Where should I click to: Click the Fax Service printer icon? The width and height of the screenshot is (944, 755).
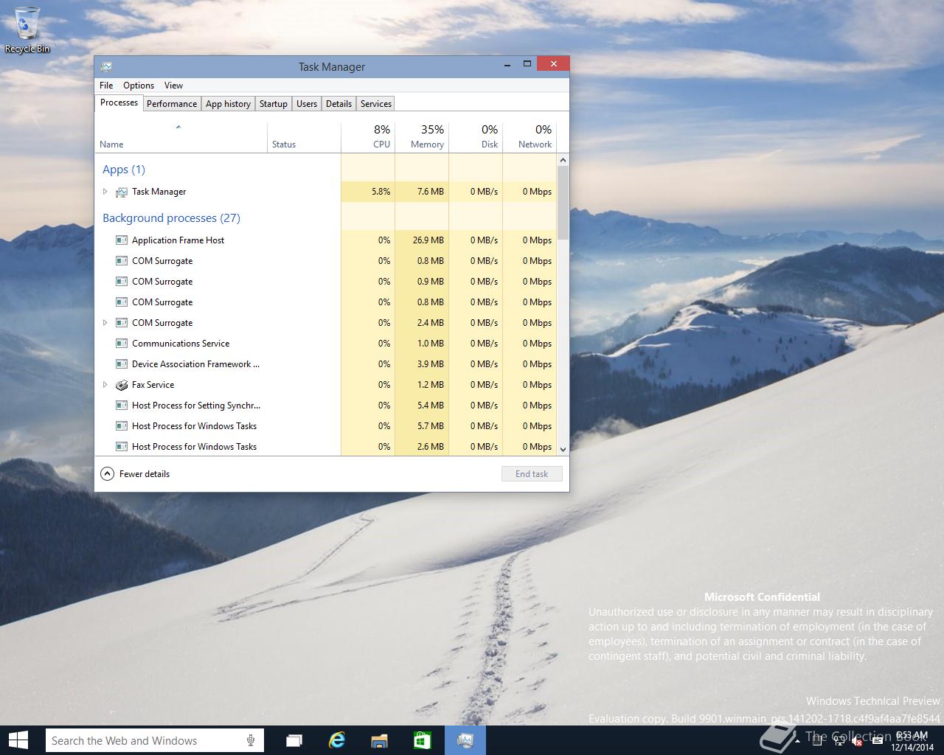[x=122, y=385]
